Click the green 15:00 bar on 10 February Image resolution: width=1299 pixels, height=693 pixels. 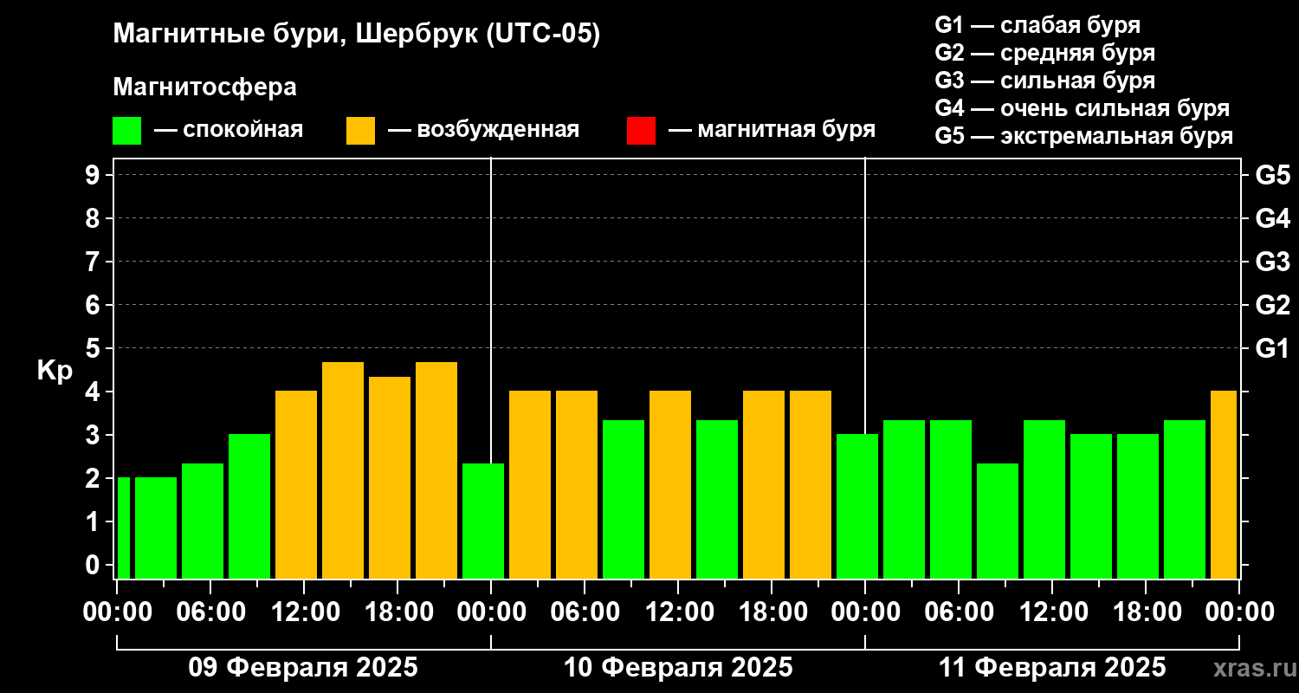pos(717,499)
